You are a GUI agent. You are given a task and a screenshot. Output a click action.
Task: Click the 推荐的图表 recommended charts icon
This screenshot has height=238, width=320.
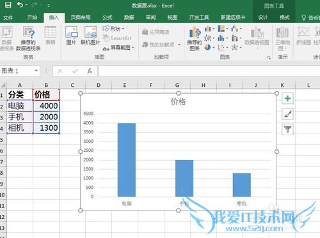195,39
